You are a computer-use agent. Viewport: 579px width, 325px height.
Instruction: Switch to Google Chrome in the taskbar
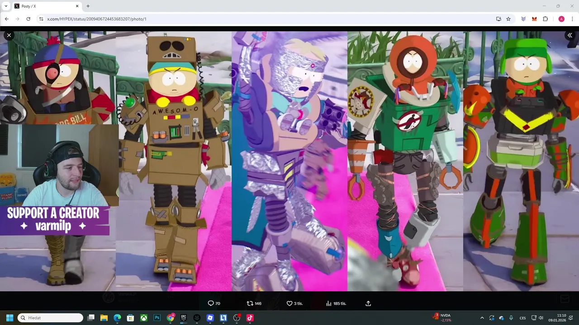pos(170,318)
